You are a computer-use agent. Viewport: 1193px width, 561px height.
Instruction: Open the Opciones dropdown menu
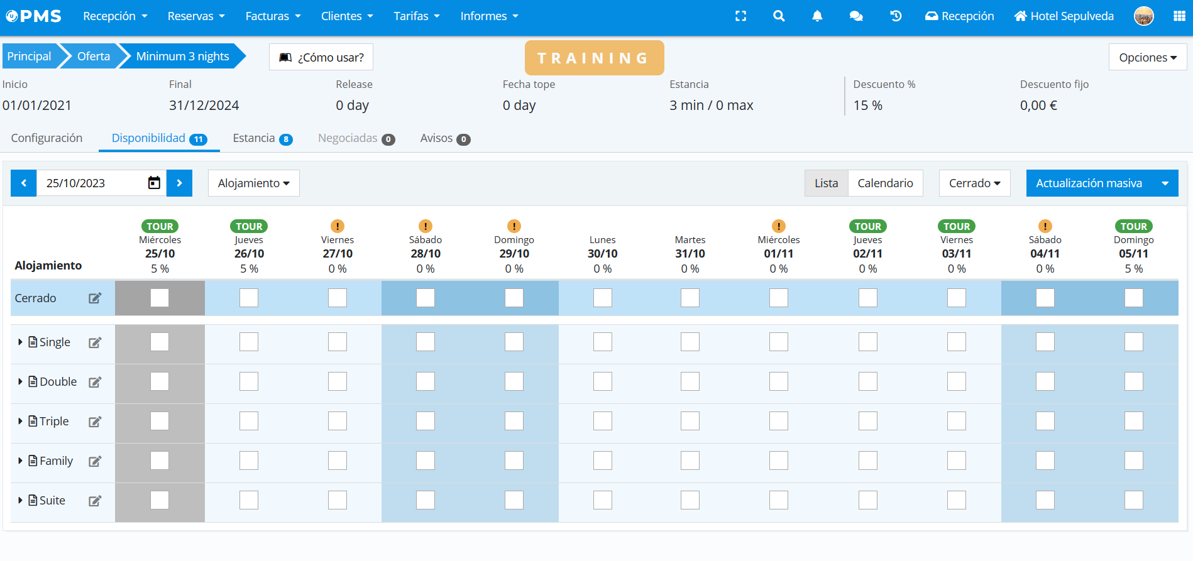tap(1147, 57)
